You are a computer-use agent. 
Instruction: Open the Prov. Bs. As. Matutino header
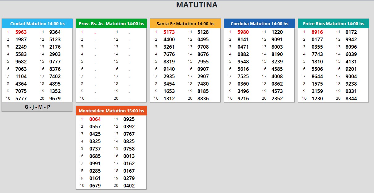click(x=111, y=24)
